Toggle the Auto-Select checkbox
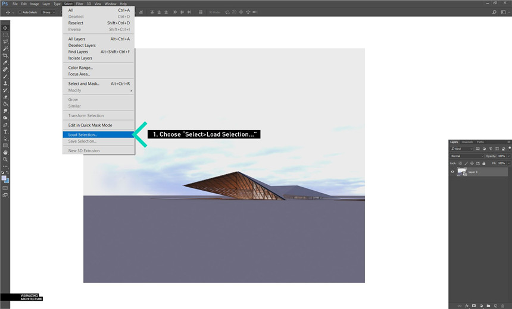Viewport: 512px width, 309px height. click(20, 12)
